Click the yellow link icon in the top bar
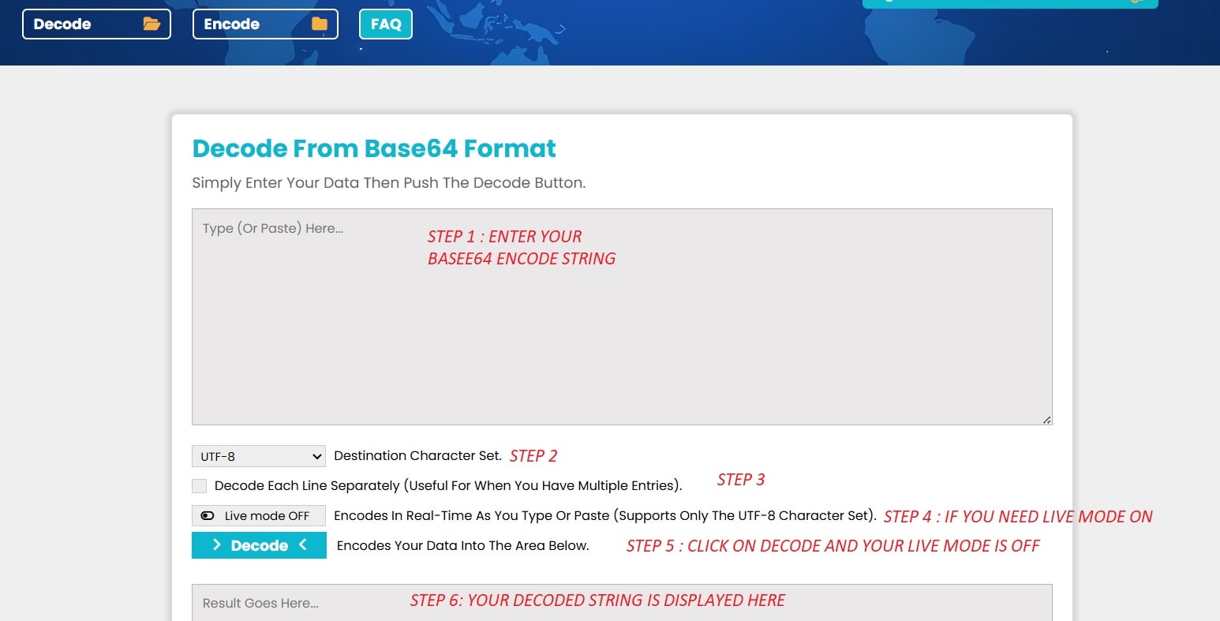The width and height of the screenshot is (1220, 621). click(x=1138, y=3)
